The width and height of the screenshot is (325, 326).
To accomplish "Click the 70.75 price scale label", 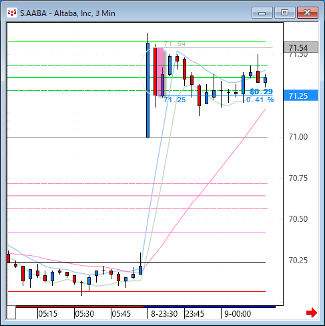I will (298, 178).
